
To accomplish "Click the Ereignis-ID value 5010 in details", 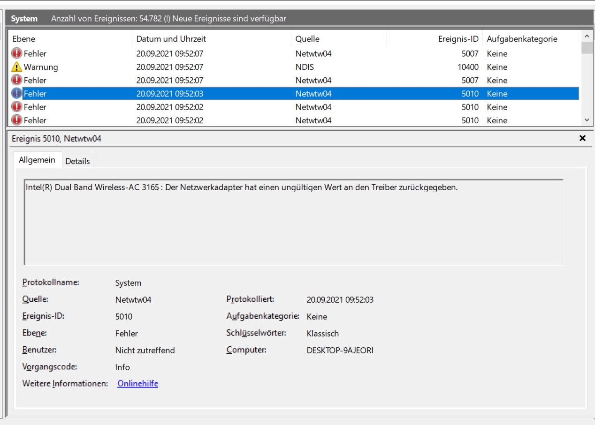I will tap(124, 317).
